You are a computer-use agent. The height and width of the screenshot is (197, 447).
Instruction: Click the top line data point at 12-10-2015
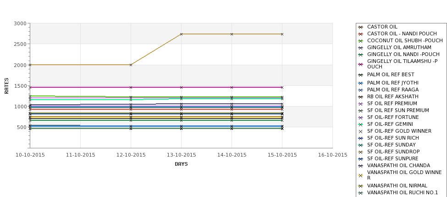point(131,65)
